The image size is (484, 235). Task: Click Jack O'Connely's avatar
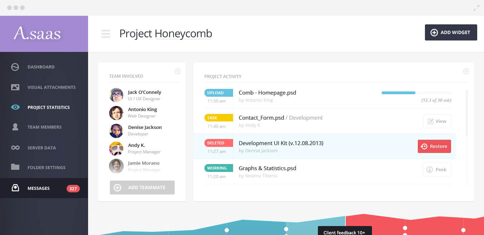116,95
